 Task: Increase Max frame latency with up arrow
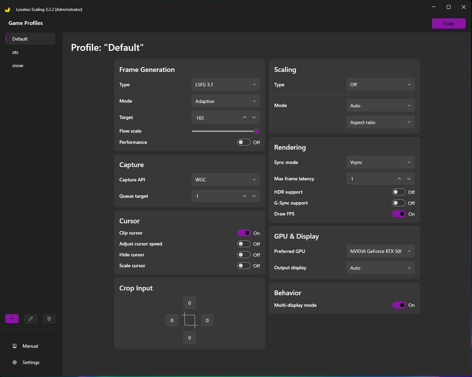[399, 179]
